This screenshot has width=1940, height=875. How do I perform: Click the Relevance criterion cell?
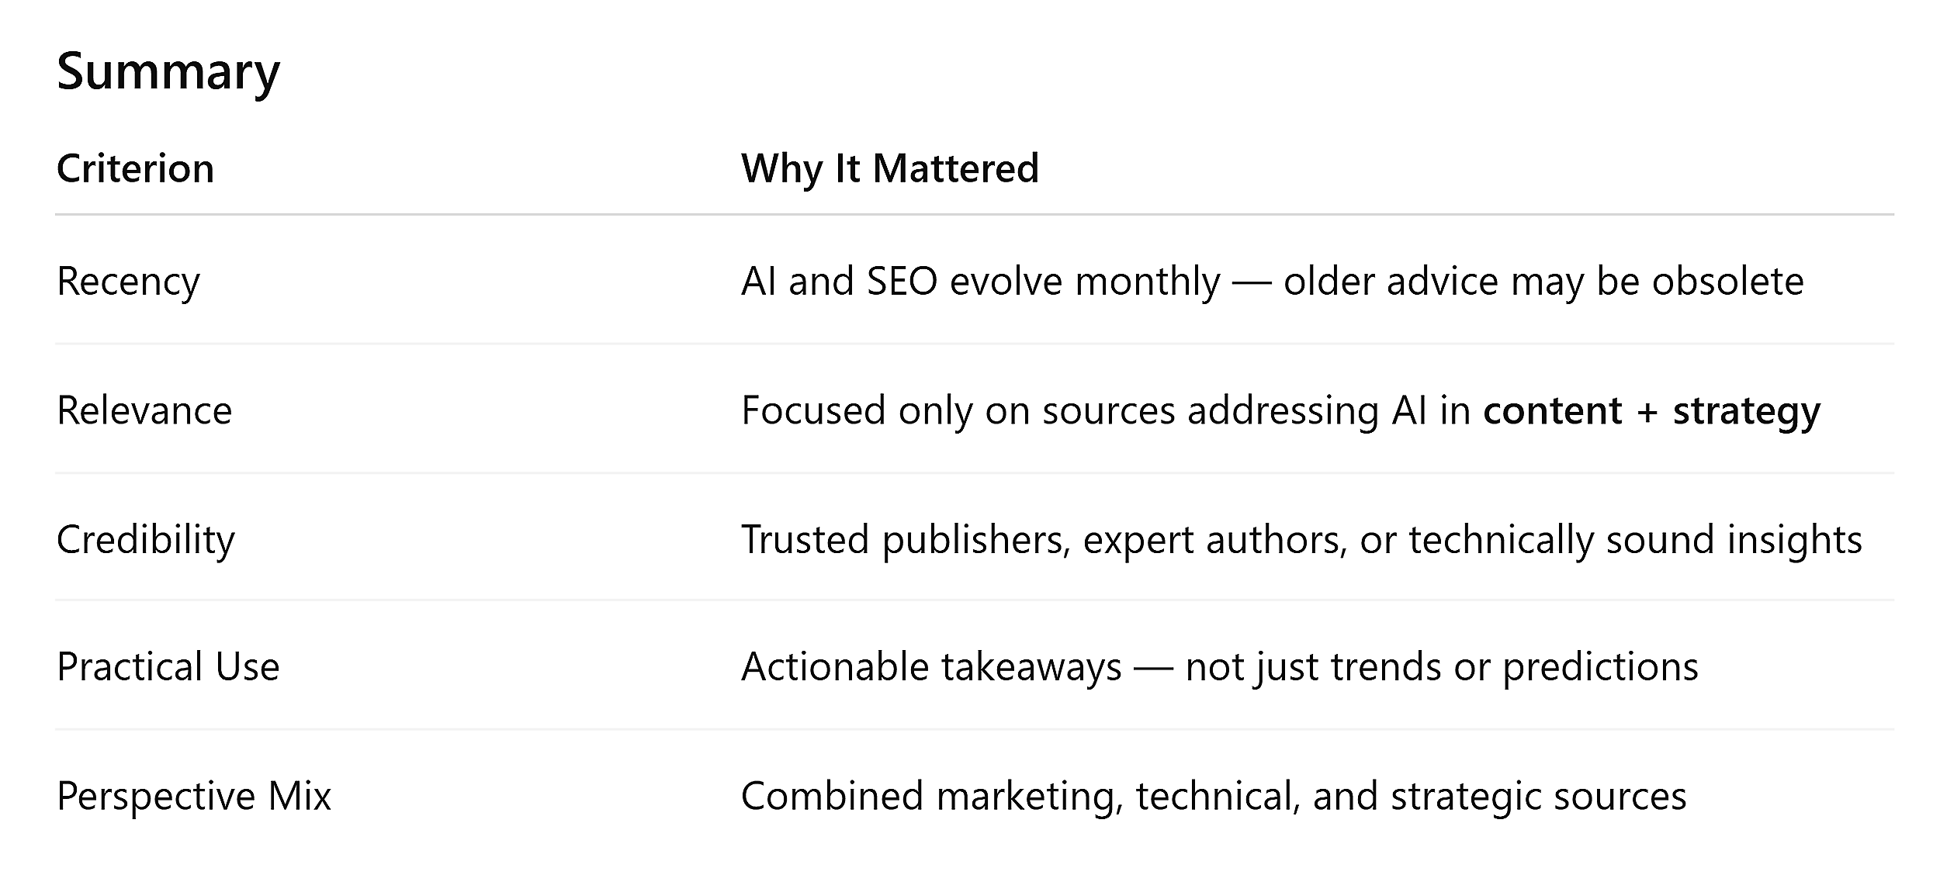pyautogui.click(x=144, y=410)
